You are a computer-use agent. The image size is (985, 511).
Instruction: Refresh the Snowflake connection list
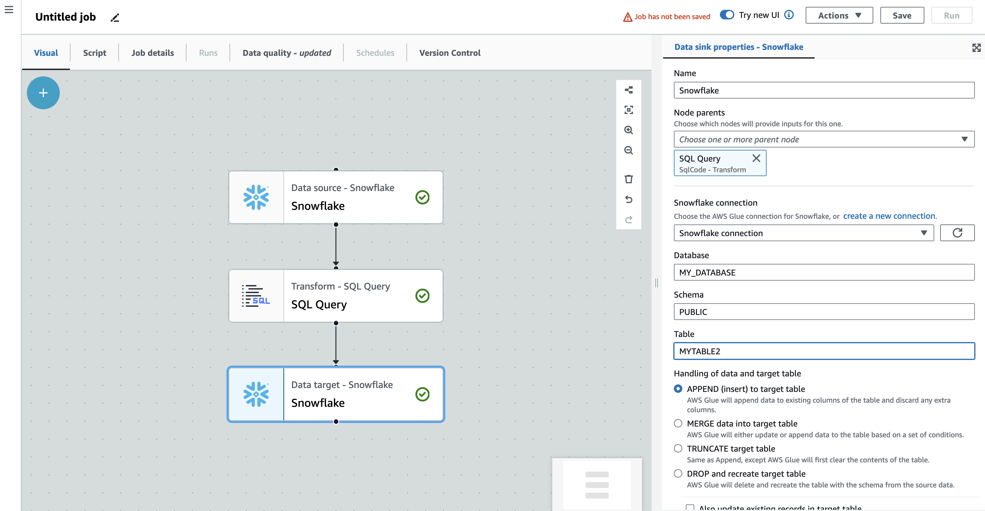point(958,233)
